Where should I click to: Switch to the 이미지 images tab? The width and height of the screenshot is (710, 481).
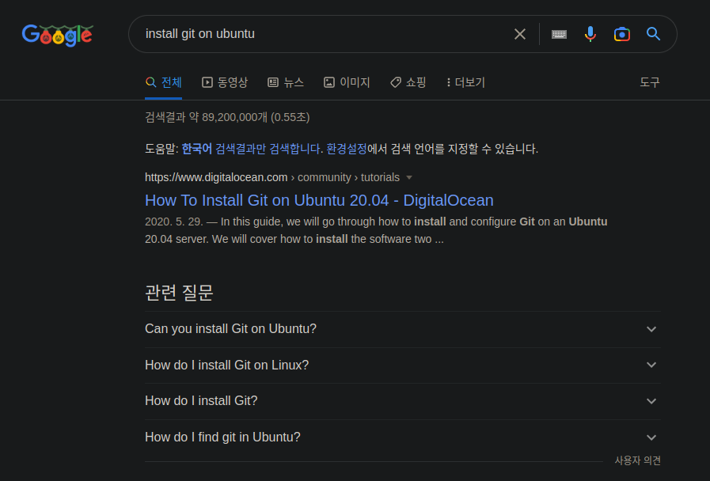[x=347, y=82]
